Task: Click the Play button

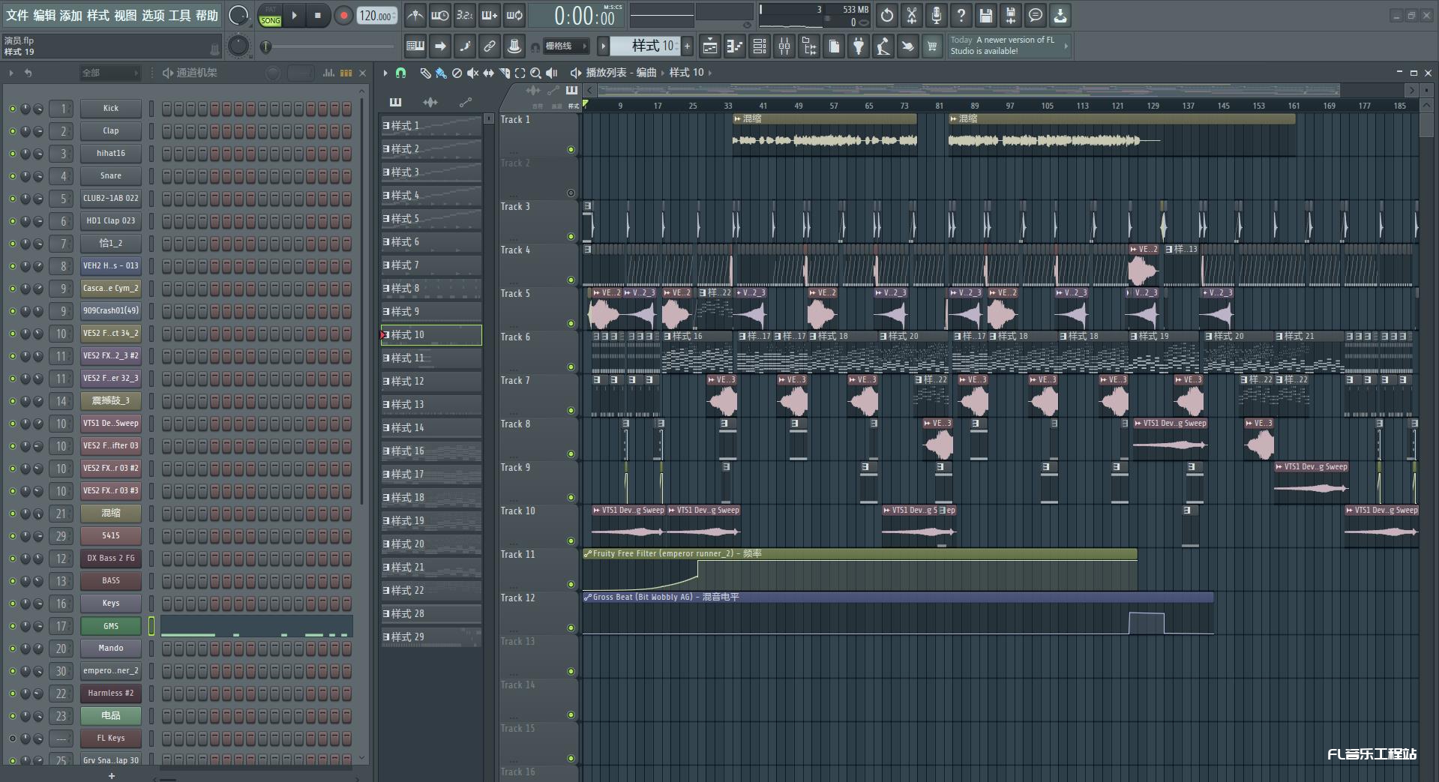Action: [x=295, y=15]
